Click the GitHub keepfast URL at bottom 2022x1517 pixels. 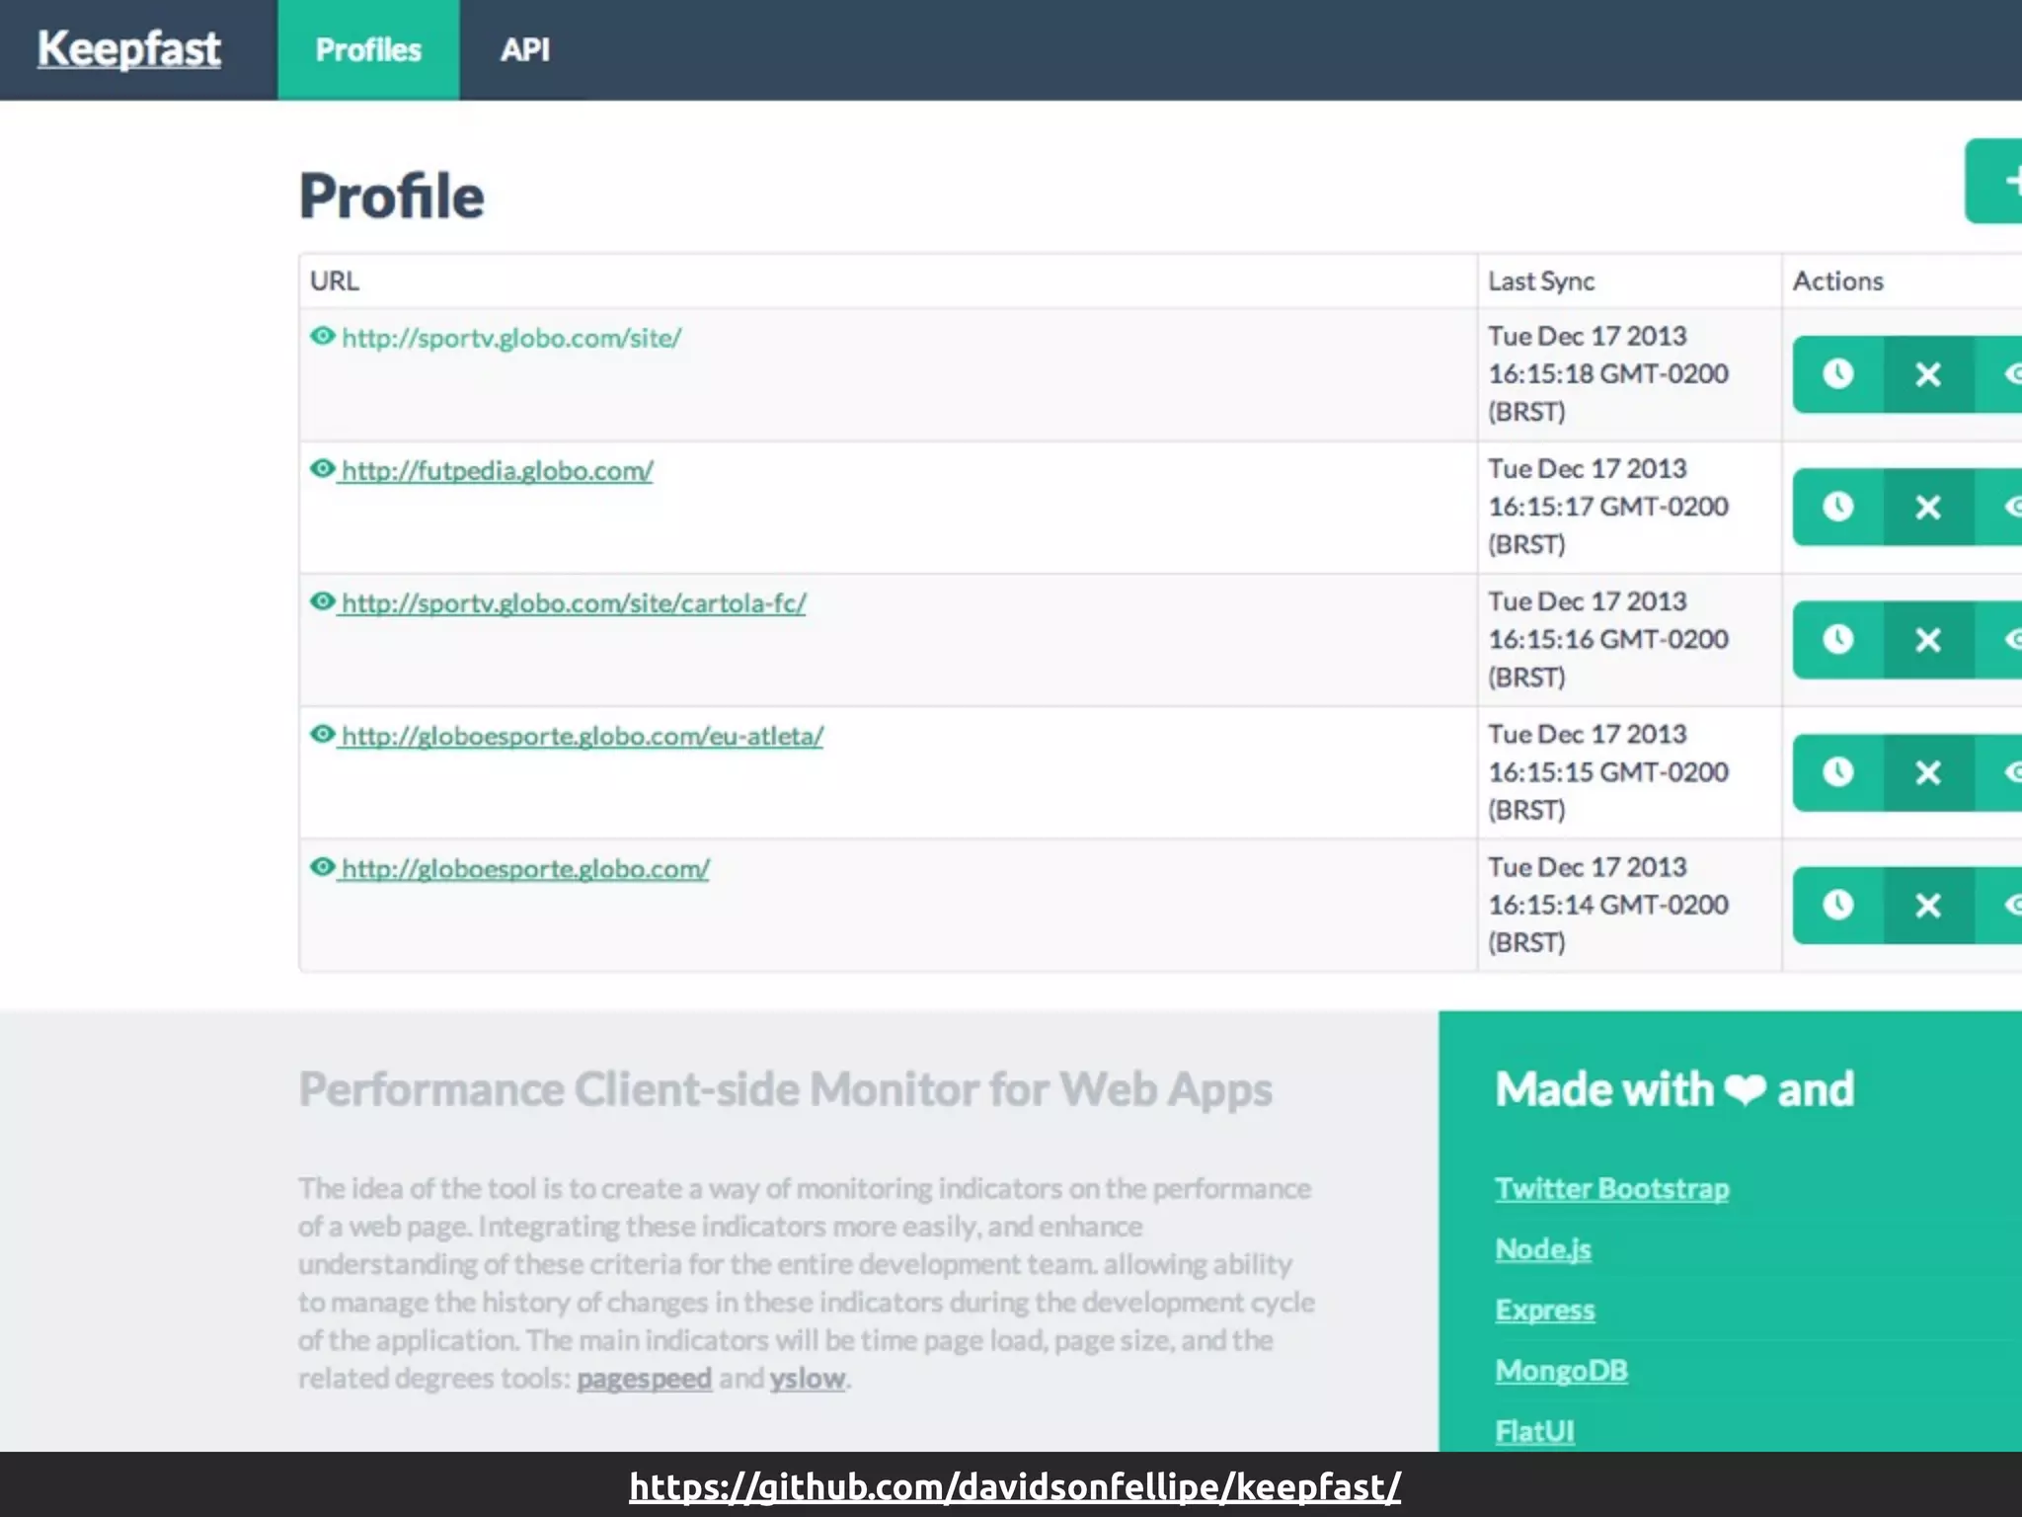(x=1014, y=1486)
